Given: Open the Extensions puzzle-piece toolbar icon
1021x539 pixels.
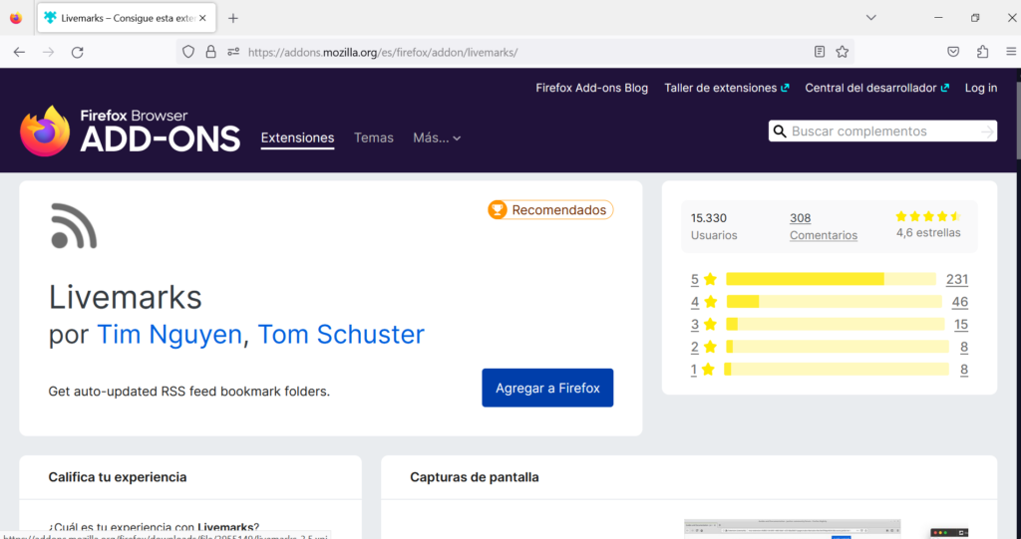Looking at the screenshot, I should [982, 52].
